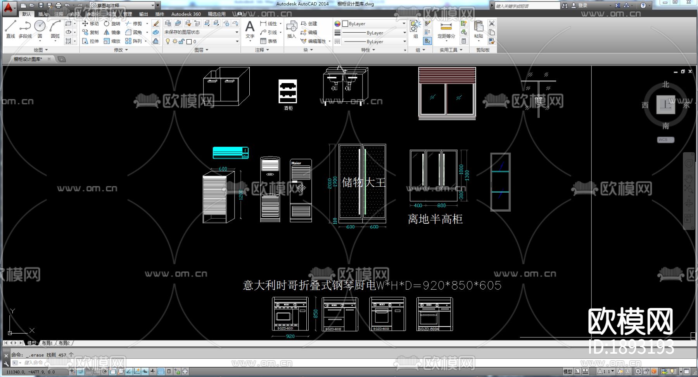The image size is (698, 377).
Task: Click the Undo arrow in quick access toolbar
Action: tap(67, 5)
